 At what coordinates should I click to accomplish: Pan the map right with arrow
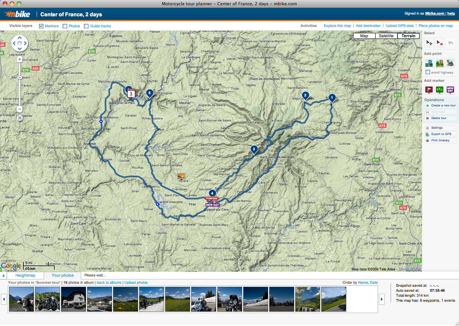tap(25, 43)
